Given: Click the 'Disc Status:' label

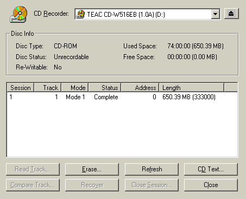Looking at the screenshot, I should (31, 57).
